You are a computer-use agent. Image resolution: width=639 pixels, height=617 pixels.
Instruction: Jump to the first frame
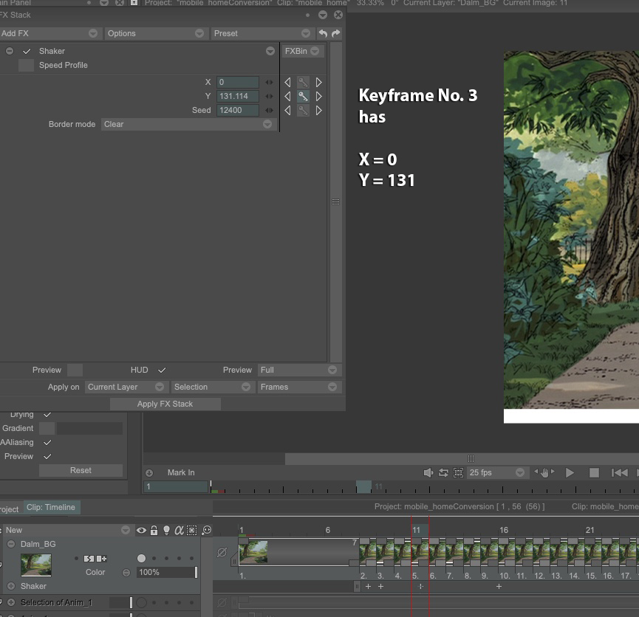(x=620, y=472)
